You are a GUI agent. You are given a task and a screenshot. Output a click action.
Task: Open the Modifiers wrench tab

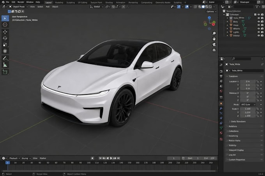coord(221,108)
